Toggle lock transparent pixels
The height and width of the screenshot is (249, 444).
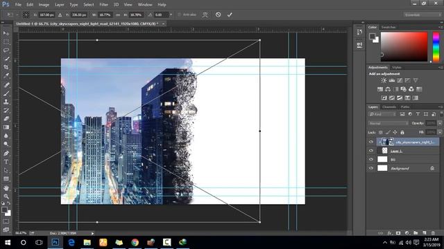(381, 132)
